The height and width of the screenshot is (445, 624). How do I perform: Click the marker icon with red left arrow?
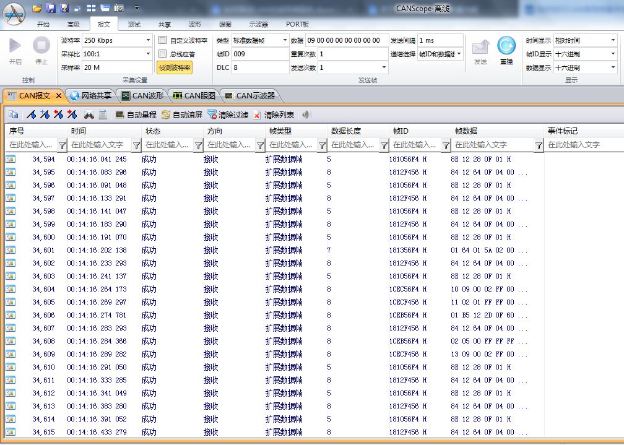(58, 115)
